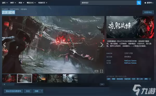Go to previous screenshot with left arrow
Viewport: 156px width, 96px height.
click(x=4, y=45)
